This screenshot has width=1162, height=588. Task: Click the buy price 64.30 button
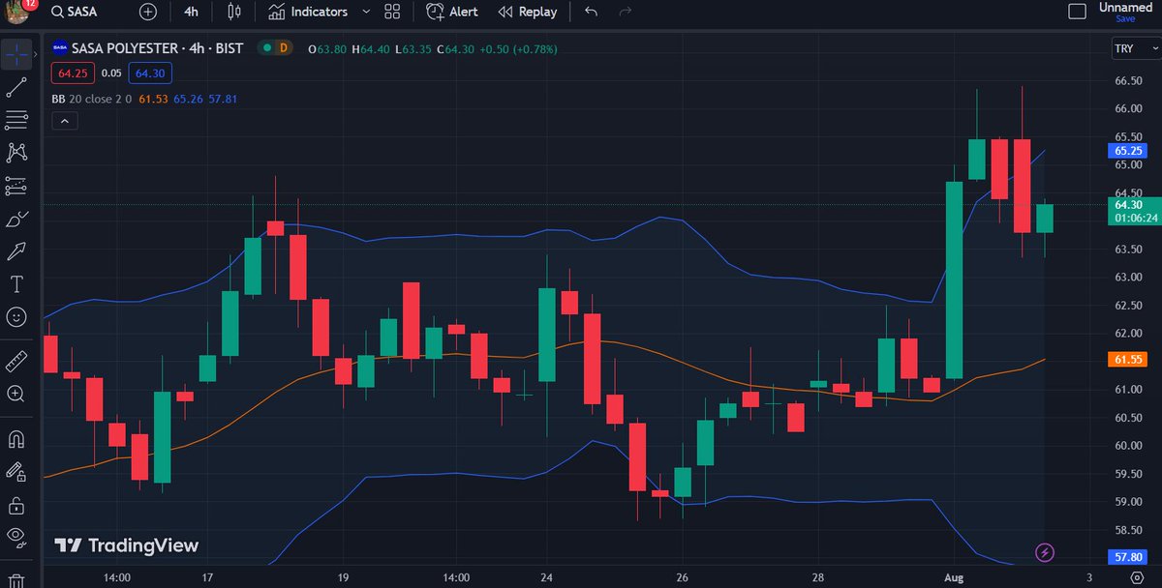click(149, 73)
